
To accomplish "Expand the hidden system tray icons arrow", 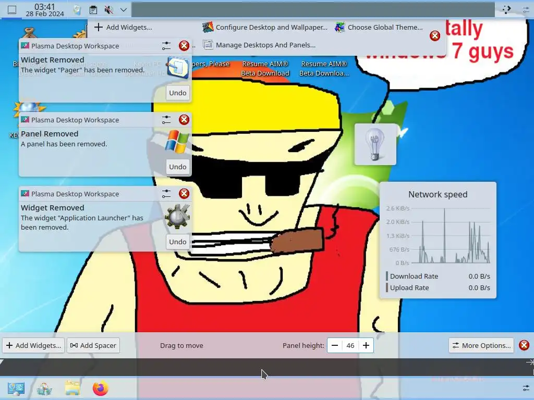I will click(x=124, y=10).
